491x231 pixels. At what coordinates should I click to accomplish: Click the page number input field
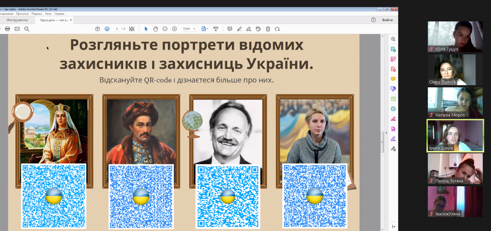coord(117,29)
